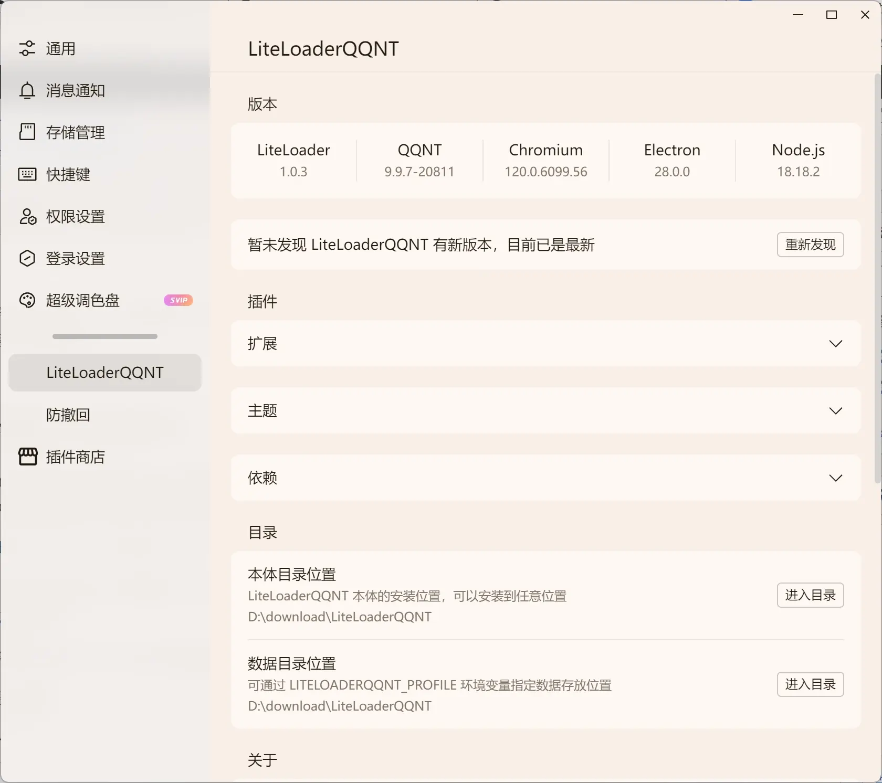Screen dimensions: 882x783
Task: Expand the 主题 plugin section
Action: point(546,410)
